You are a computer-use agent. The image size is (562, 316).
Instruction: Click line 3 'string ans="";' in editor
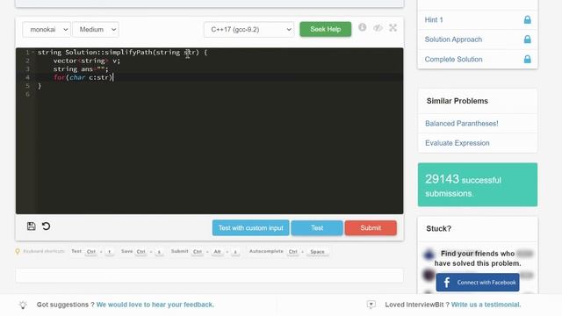81,69
